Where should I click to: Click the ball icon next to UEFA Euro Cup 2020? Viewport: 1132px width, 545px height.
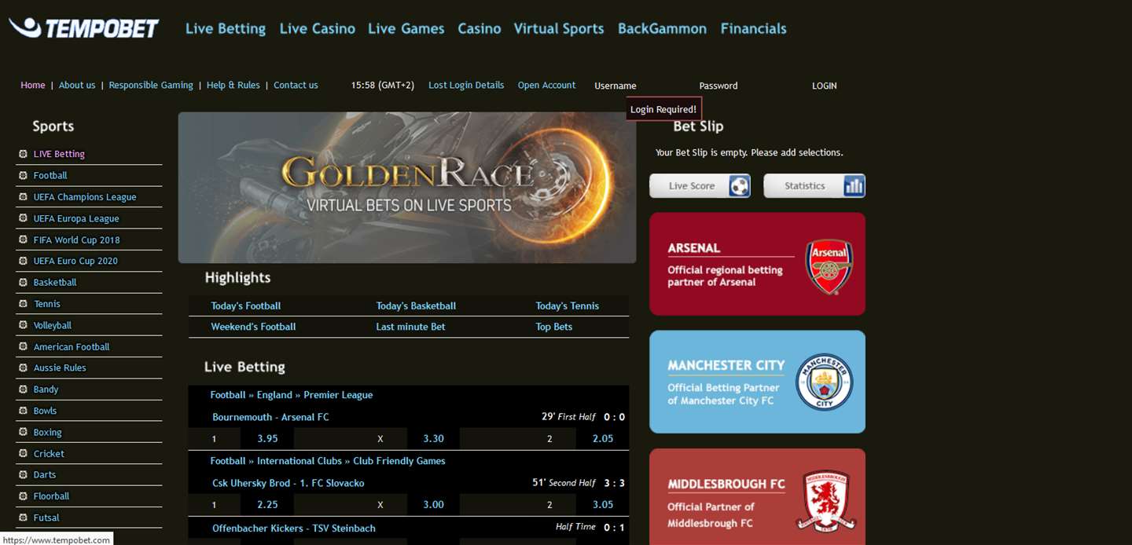[22, 261]
